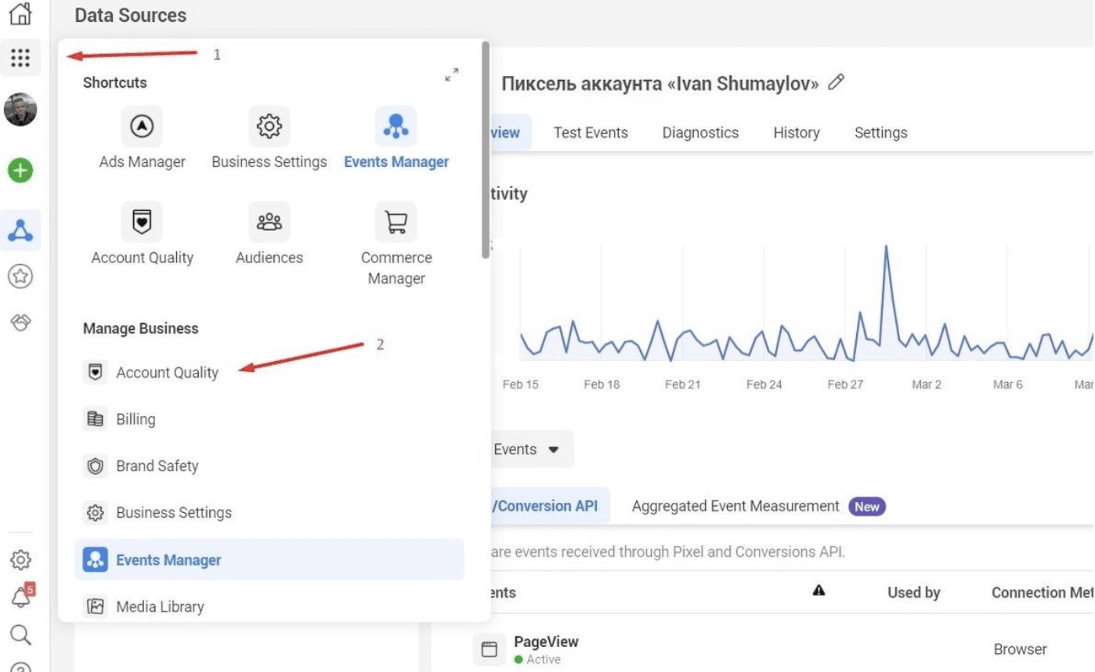The height and width of the screenshot is (672, 1095).
Task: Select Business Settings in Manage Business list
Action: pos(269,513)
